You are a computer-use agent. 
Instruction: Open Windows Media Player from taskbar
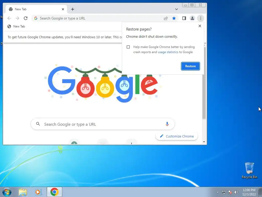[38, 192]
